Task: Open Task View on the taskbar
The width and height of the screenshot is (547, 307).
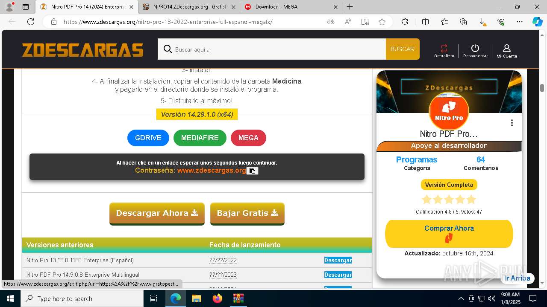Action: coord(154,298)
